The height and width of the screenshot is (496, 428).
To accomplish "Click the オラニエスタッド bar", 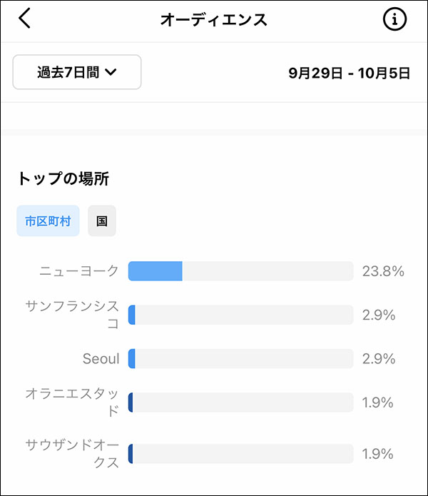I will pos(240,403).
